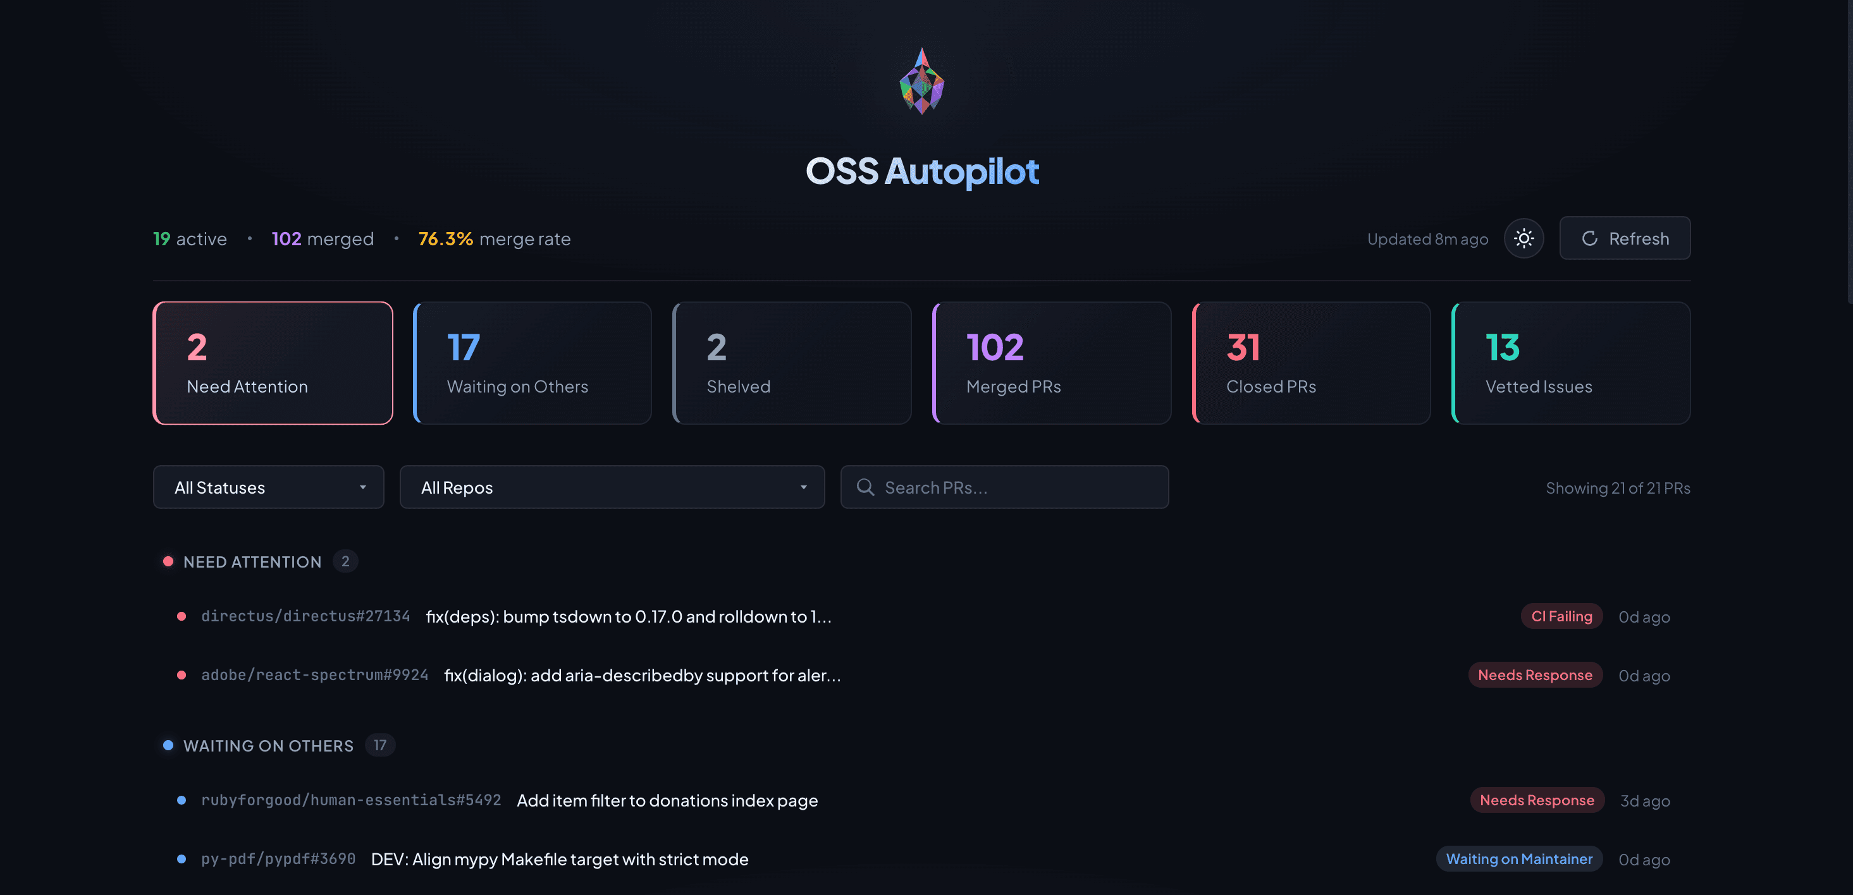Open the directus/directus#27134 PR link
Image resolution: width=1853 pixels, height=895 pixels.
(305, 617)
